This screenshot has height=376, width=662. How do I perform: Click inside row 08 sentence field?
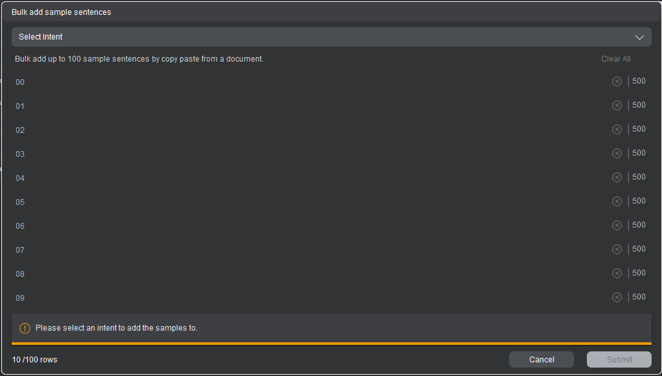coord(311,274)
